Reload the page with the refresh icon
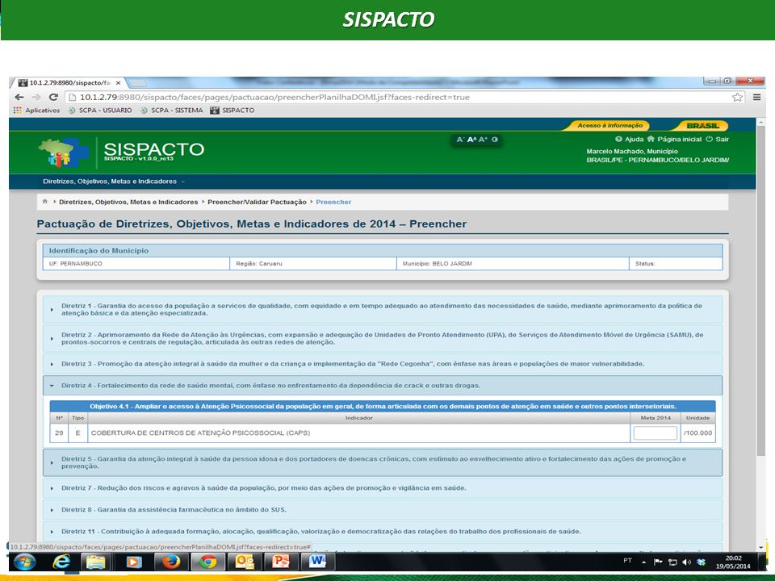This screenshot has height=581, width=775. point(53,98)
